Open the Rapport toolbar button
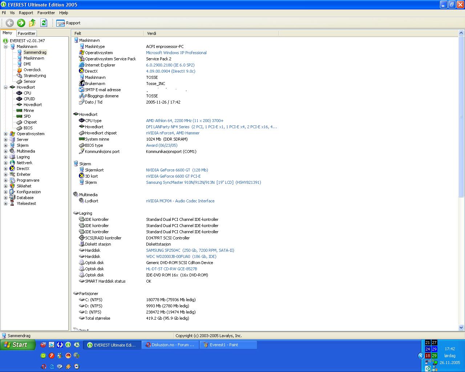This screenshot has width=465, height=372. pyautogui.click(x=68, y=23)
